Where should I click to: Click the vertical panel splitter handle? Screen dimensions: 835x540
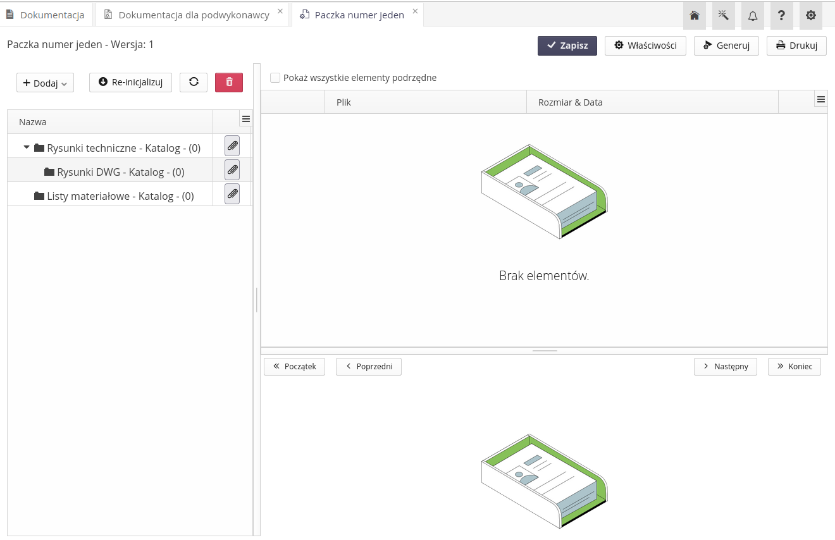point(257,300)
